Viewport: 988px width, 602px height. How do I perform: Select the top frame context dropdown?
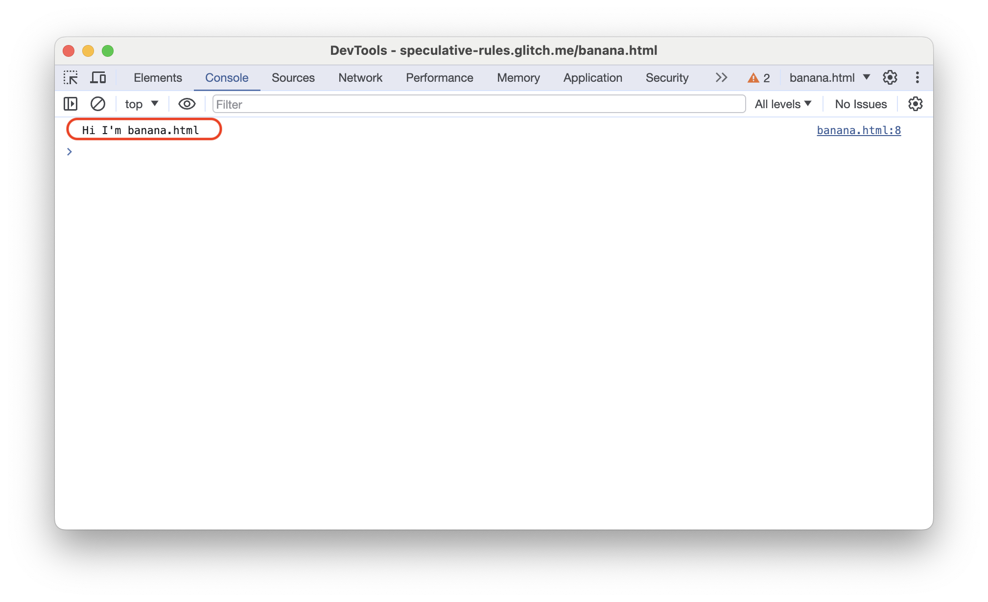(x=139, y=104)
